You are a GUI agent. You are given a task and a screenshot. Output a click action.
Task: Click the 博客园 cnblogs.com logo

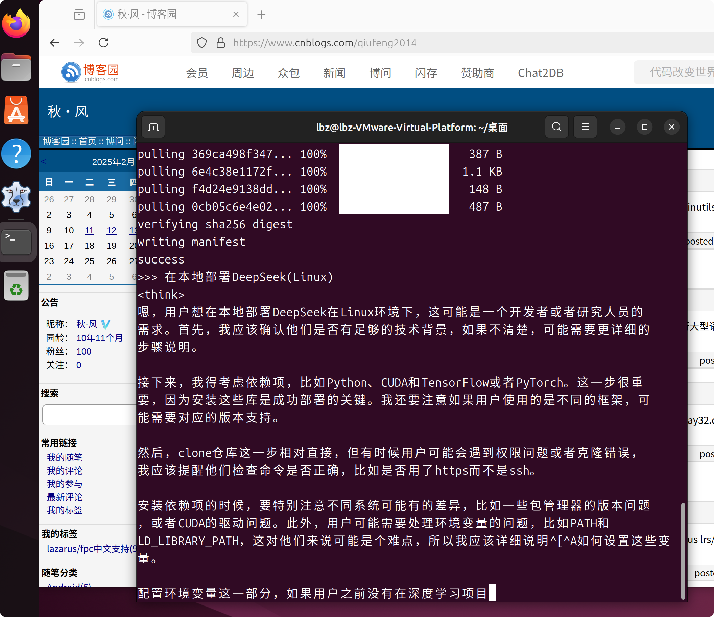pos(90,72)
